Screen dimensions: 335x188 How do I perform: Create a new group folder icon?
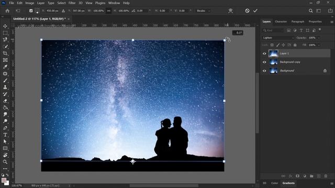[311, 176]
